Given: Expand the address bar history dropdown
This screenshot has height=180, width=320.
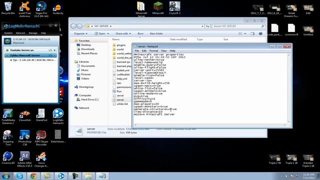Looking at the screenshot, I should (x=202, y=26).
